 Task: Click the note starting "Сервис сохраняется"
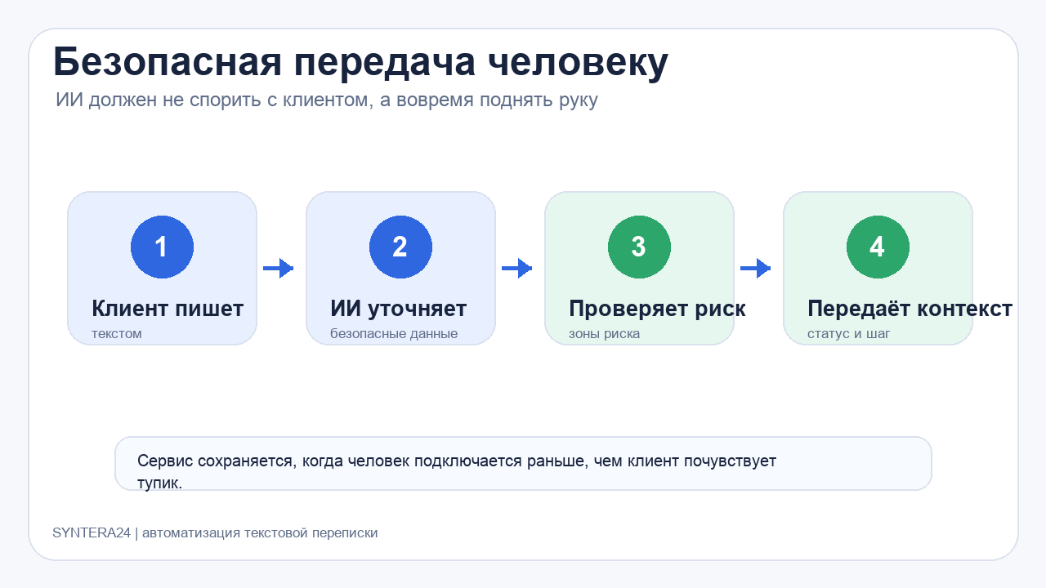[523, 464]
